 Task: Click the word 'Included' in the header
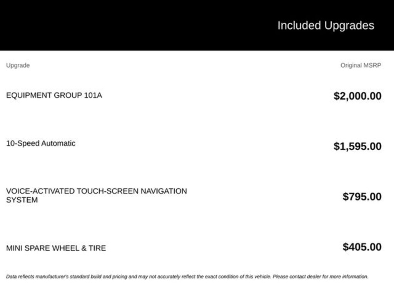click(x=299, y=26)
